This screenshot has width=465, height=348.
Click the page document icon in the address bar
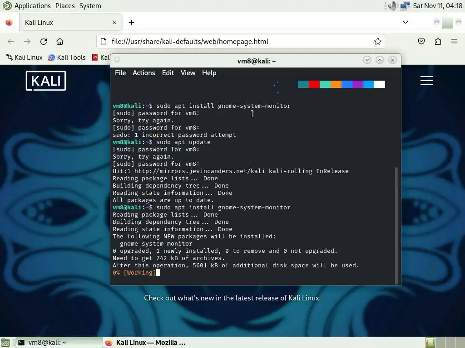(x=104, y=41)
